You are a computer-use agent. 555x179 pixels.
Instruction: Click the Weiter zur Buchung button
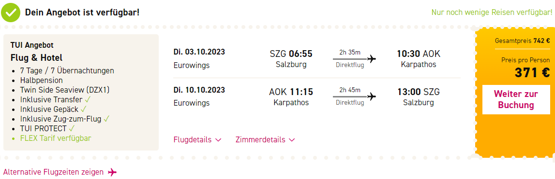coord(516,99)
